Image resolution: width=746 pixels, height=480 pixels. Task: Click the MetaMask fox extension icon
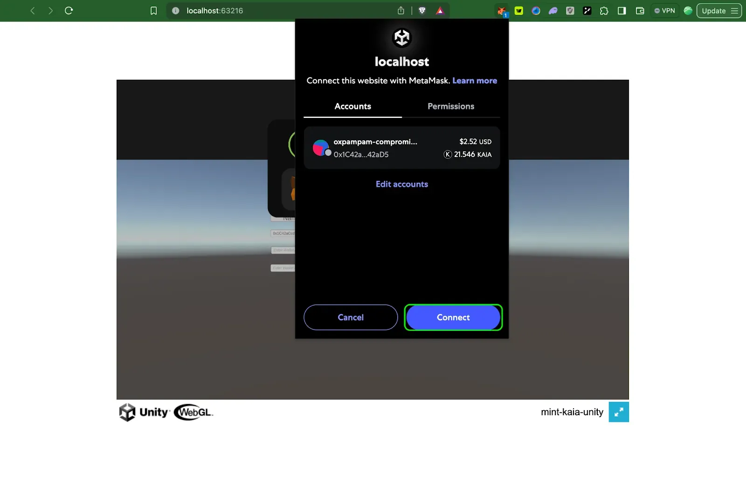point(502,11)
